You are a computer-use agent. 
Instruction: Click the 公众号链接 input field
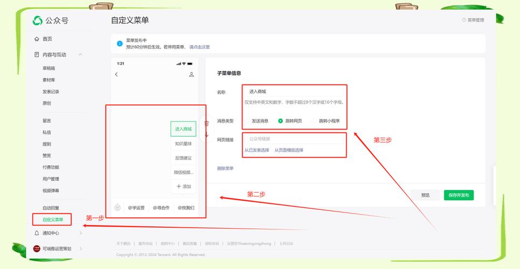(x=294, y=139)
